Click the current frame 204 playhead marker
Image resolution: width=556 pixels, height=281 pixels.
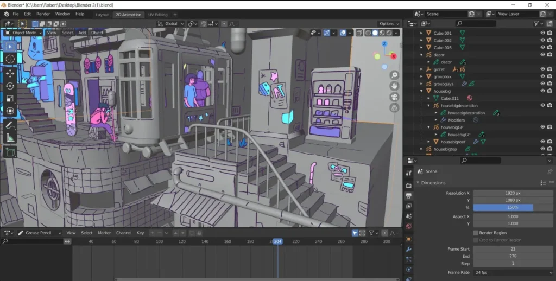[x=277, y=241]
